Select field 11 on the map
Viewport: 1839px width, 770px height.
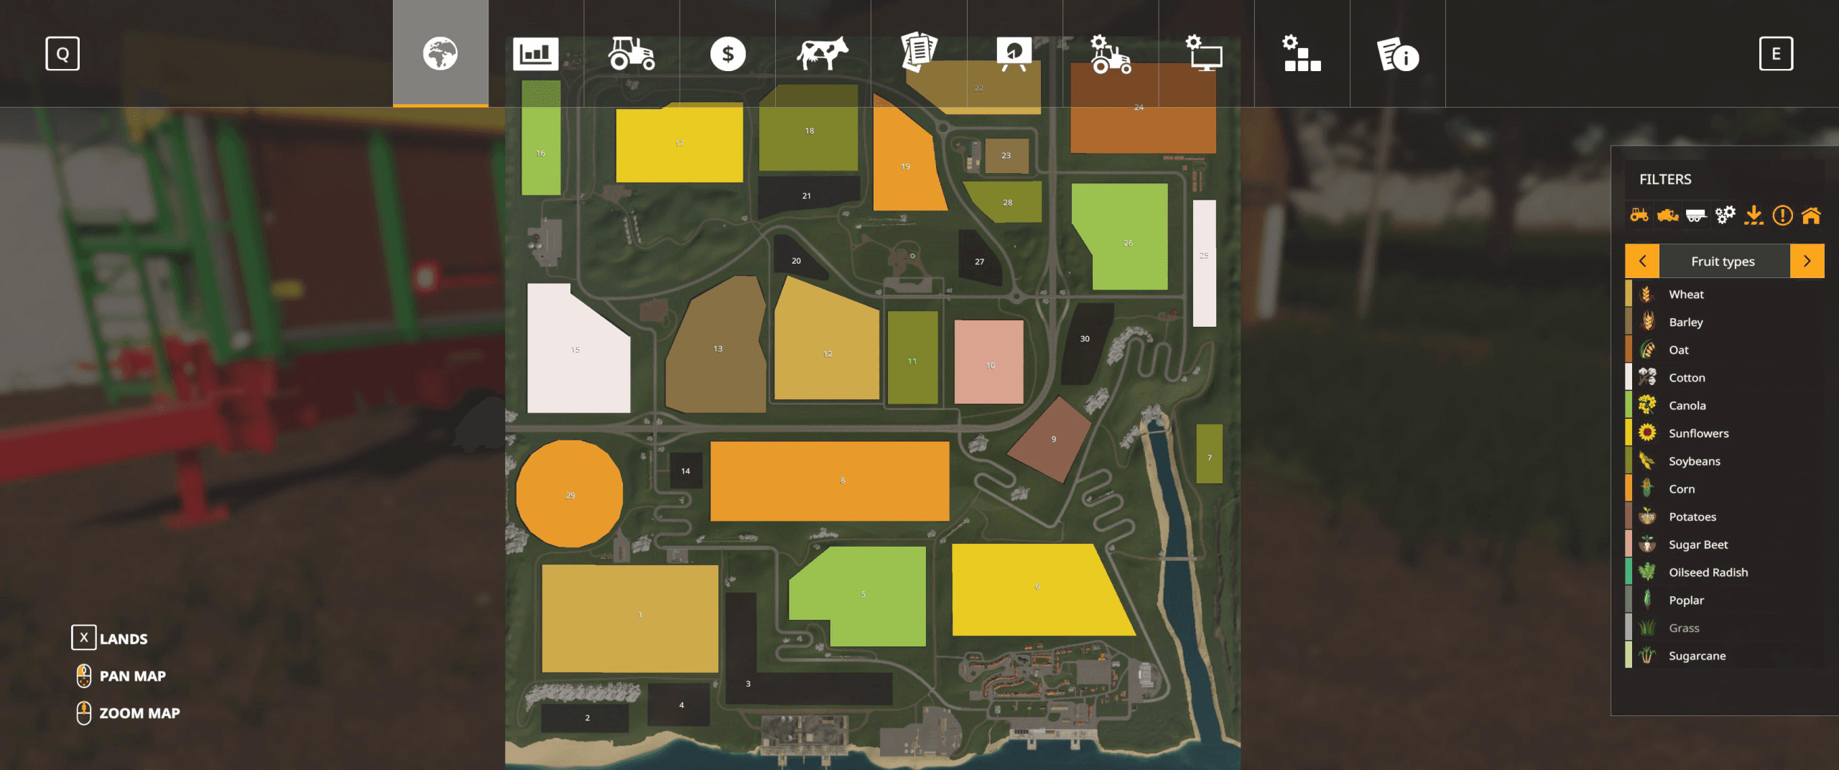[912, 358]
